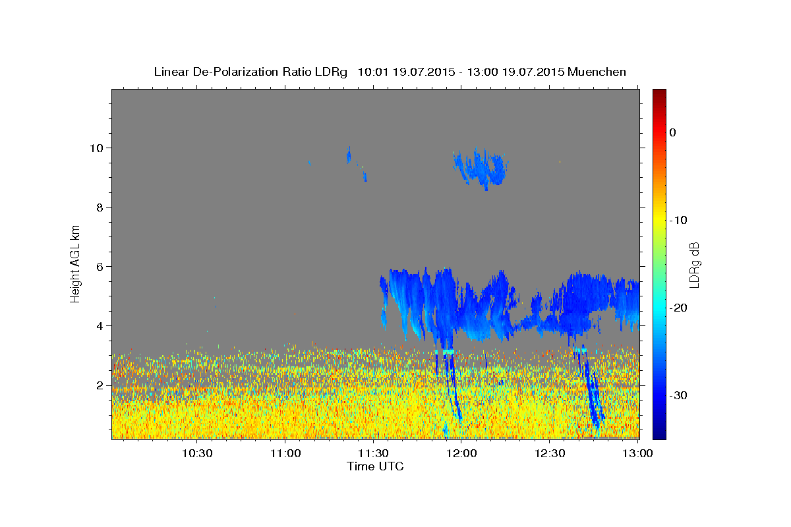Click the height tick label '8'

click(x=101, y=207)
